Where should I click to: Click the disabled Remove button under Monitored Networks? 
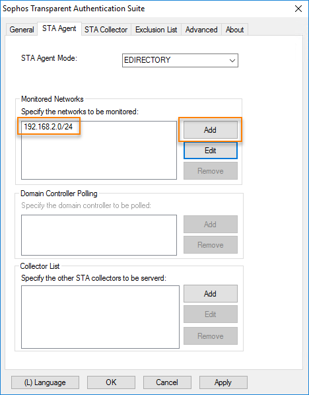tap(210, 171)
